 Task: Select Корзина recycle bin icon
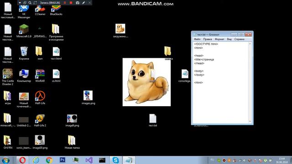24,53
